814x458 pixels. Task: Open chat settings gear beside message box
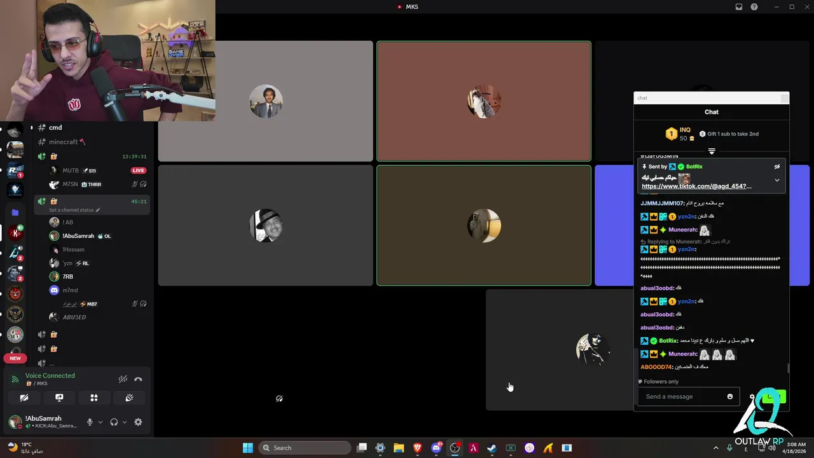[x=752, y=396]
